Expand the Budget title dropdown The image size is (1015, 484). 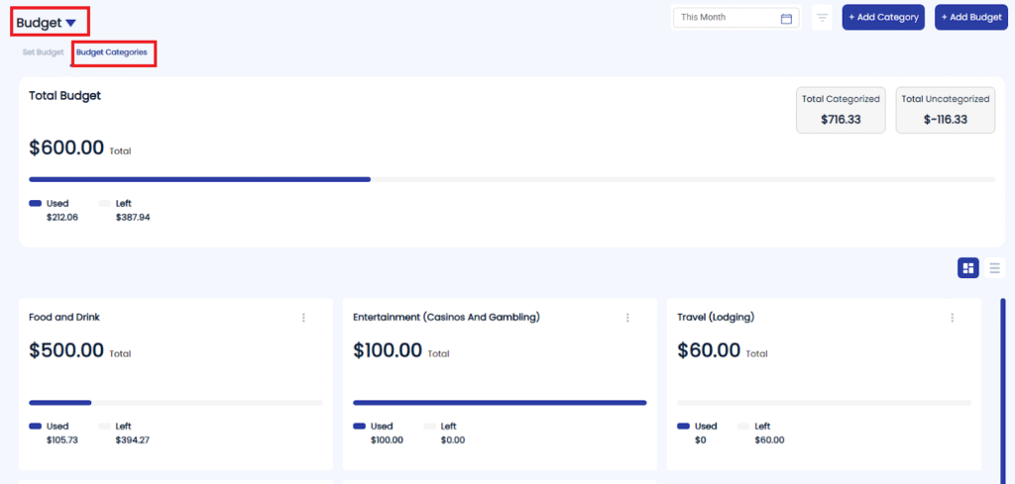click(70, 23)
